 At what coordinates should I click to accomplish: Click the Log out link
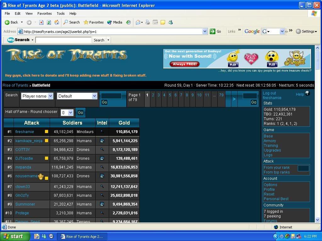pos(269,93)
